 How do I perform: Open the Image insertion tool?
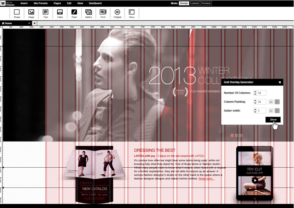[31, 13]
